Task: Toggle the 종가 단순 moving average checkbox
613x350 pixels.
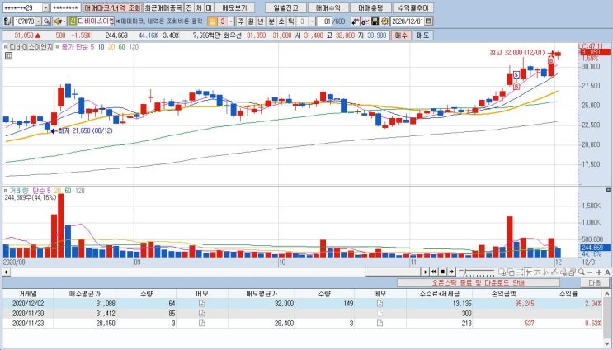Action: (x=58, y=47)
